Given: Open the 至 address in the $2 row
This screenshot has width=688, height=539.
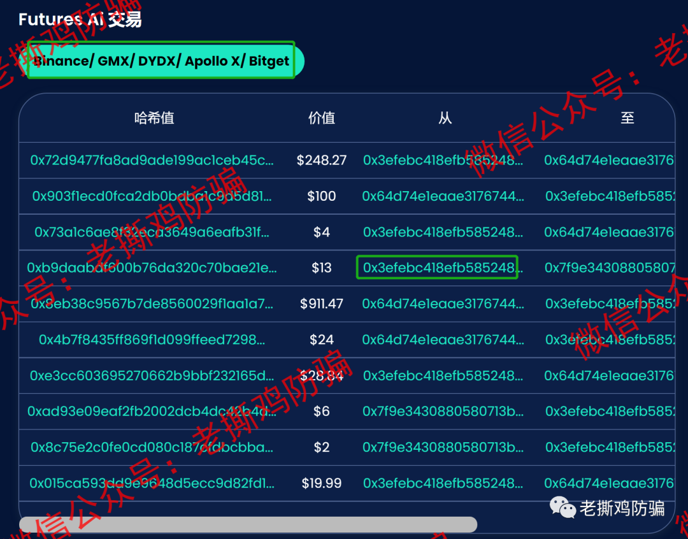Looking at the screenshot, I should coord(610,447).
